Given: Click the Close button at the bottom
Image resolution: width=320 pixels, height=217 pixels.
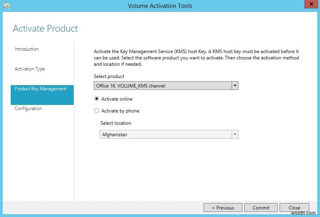Looking at the screenshot, I should [294, 207].
